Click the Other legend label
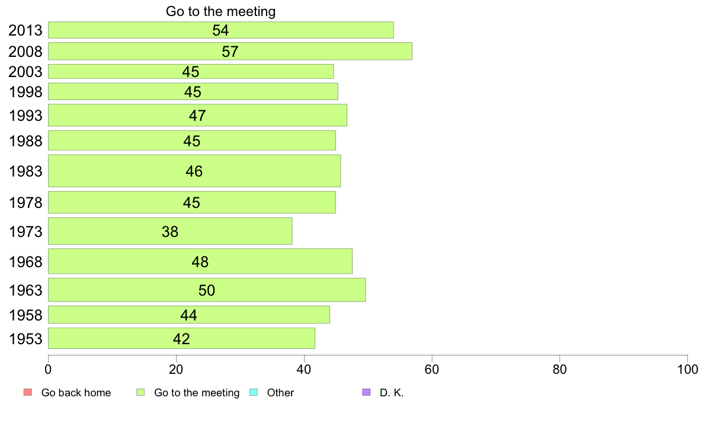704x436 pixels. [x=280, y=392]
